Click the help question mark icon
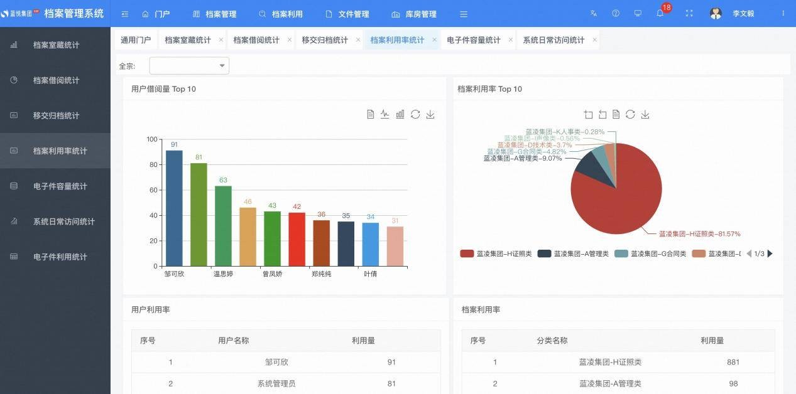The height and width of the screenshot is (394, 796). (616, 13)
